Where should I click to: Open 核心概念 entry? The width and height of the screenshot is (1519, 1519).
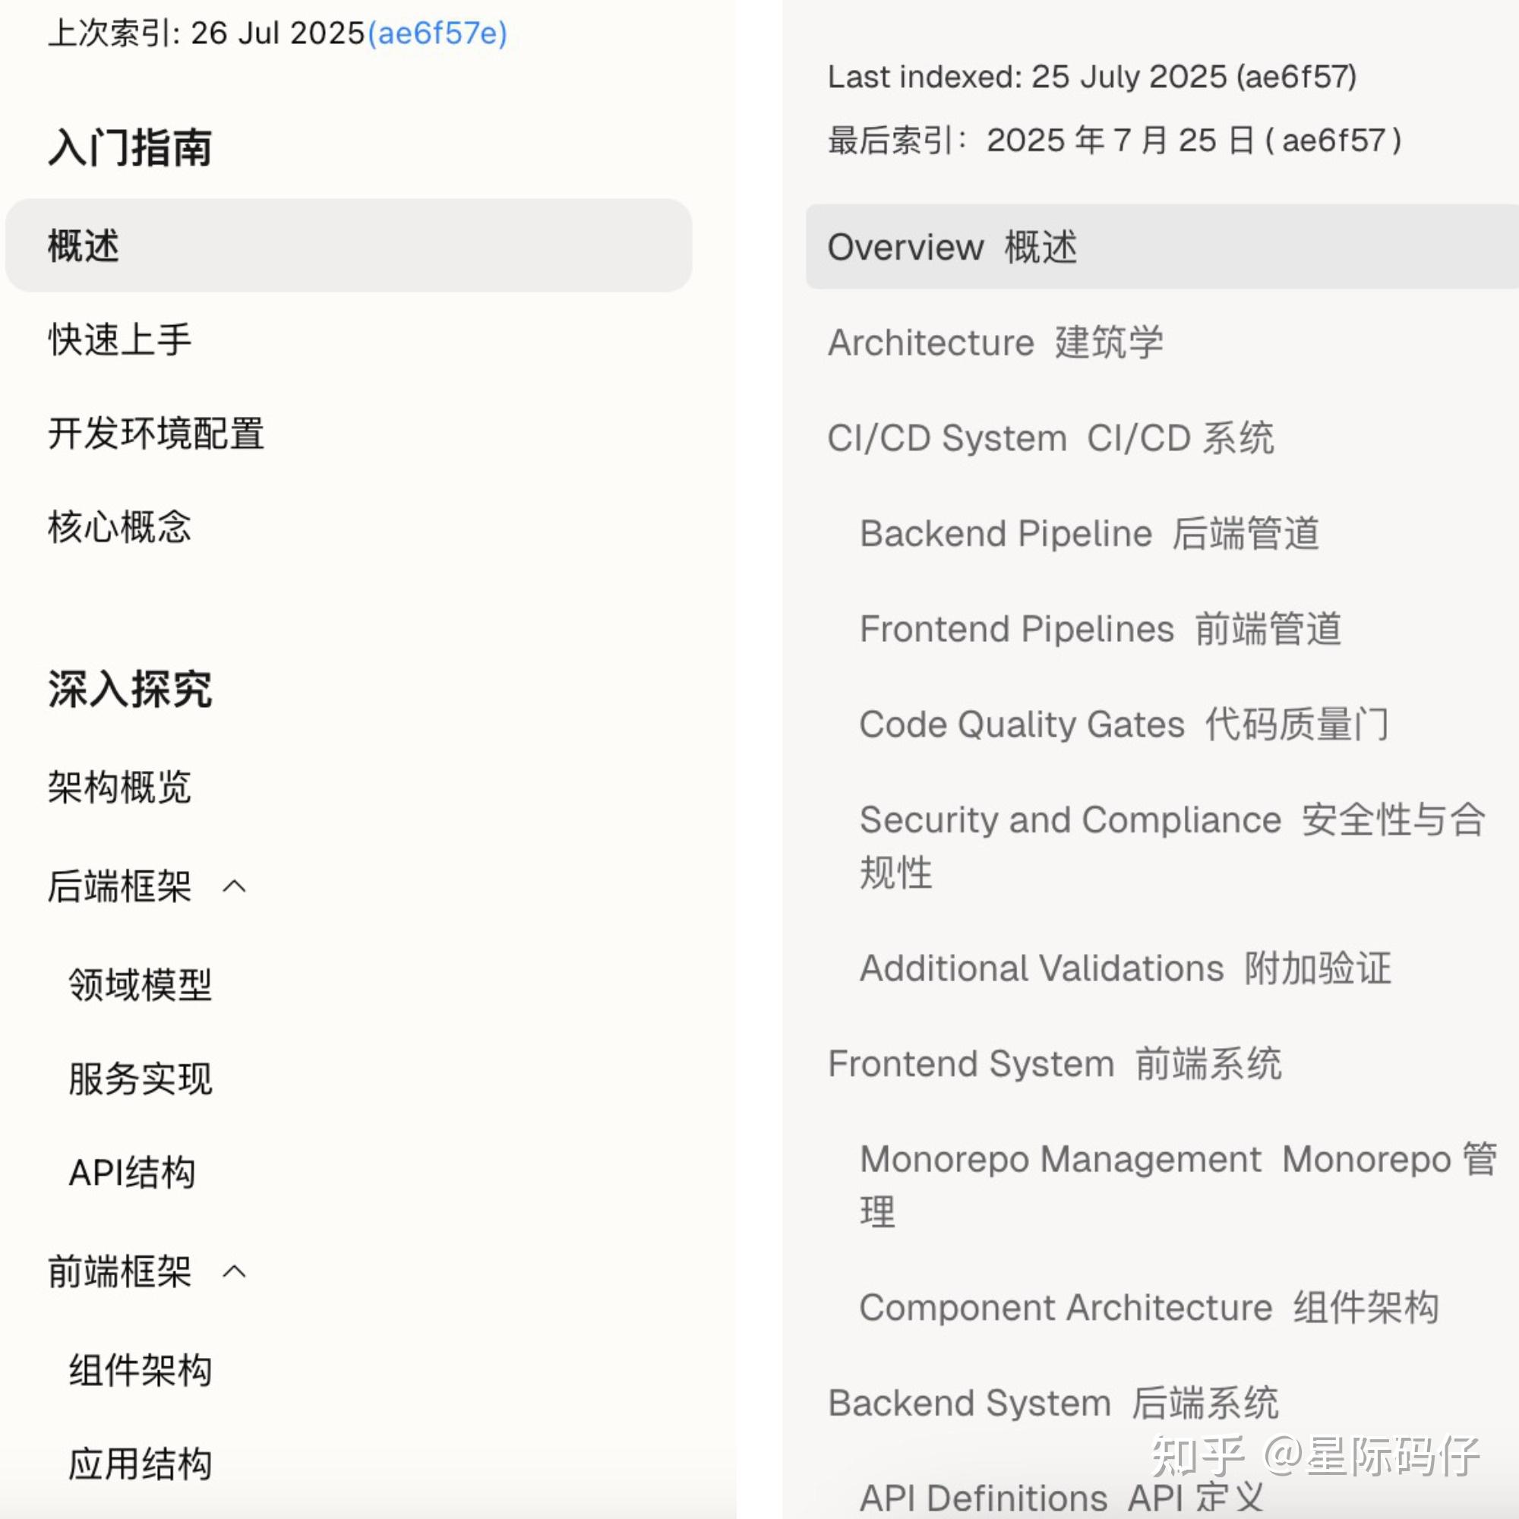[119, 527]
